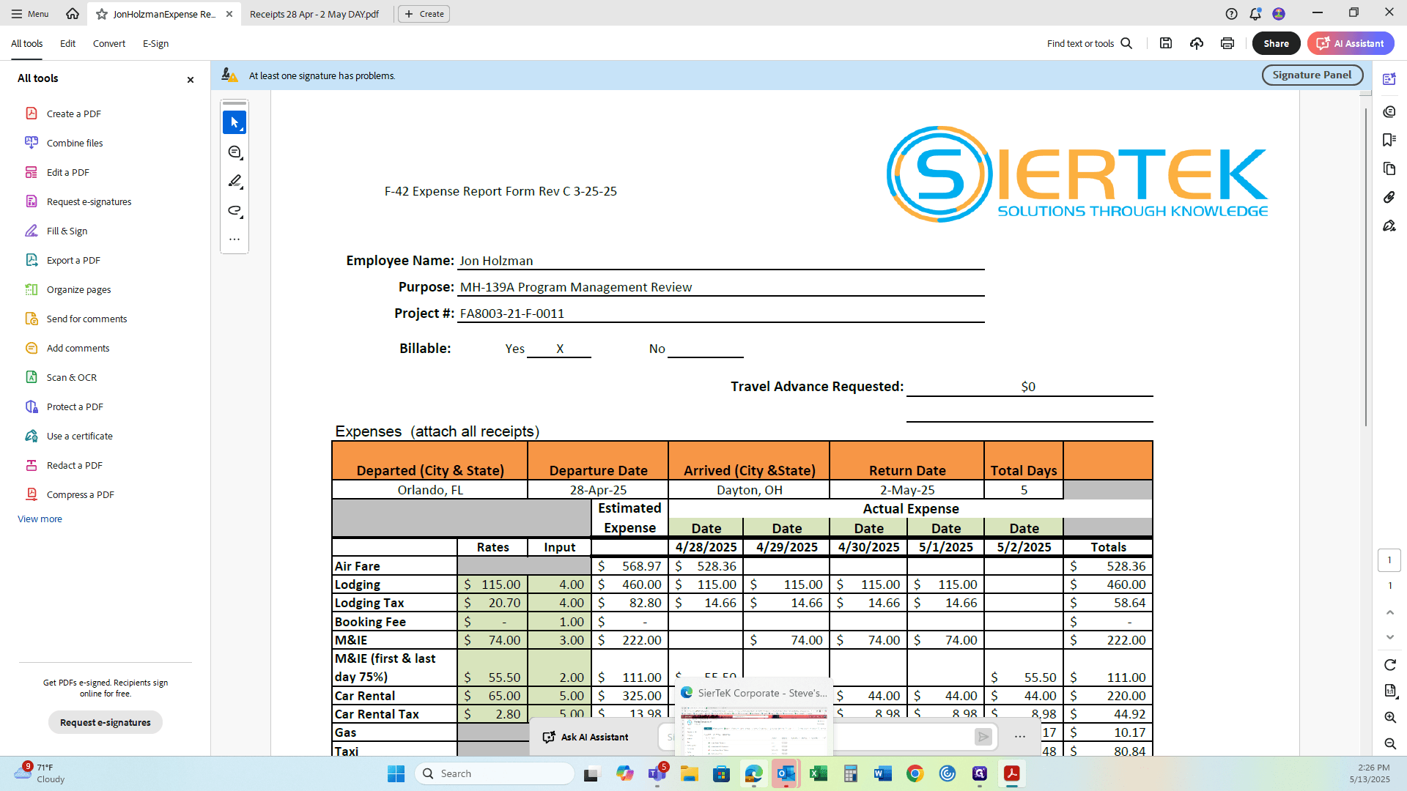Go to previous page arrow
Screen dimensions: 1407x791
tap(1389, 612)
